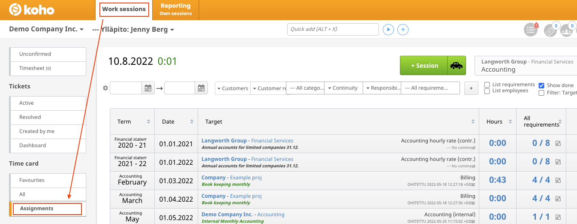Click the plus button to add a filter
The width and height of the screenshot is (577, 224).
pyautogui.click(x=471, y=88)
